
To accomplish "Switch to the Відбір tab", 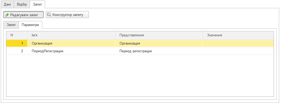I will pyautogui.click(x=22, y=5).
